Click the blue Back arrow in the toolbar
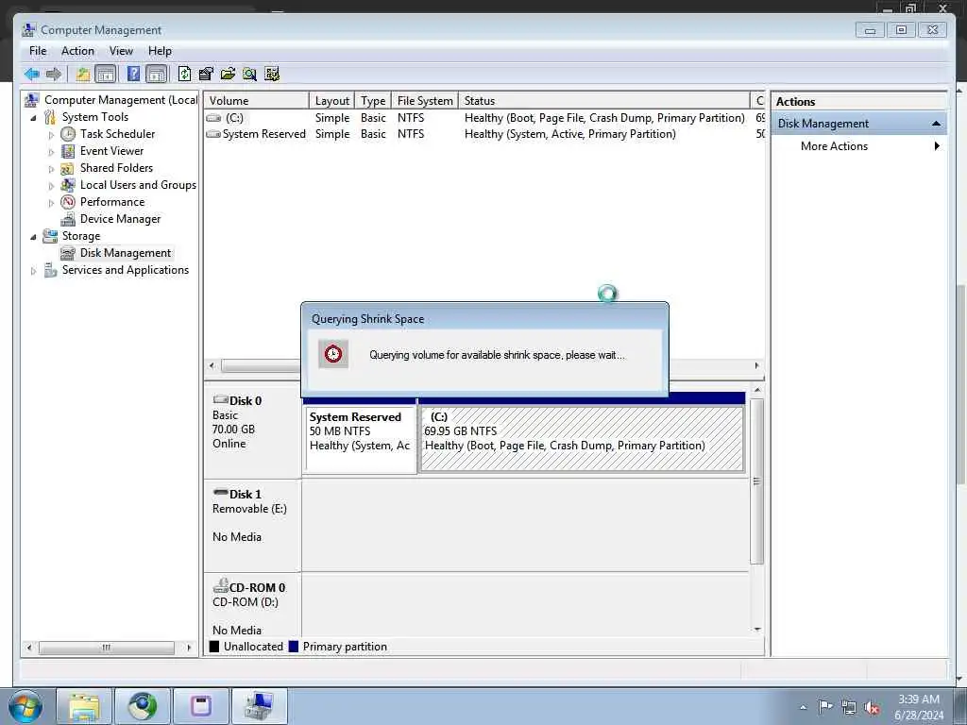 click(31, 75)
